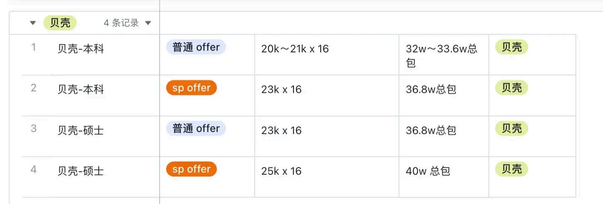Select the 25k x 16 salary cell
Viewport: 603px width, 204px height.
point(281,171)
